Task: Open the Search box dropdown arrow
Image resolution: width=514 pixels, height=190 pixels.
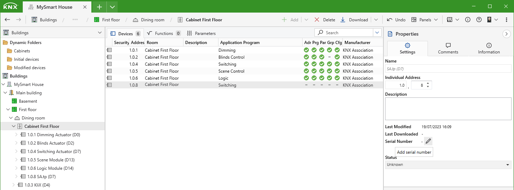Action: pos(377,33)
